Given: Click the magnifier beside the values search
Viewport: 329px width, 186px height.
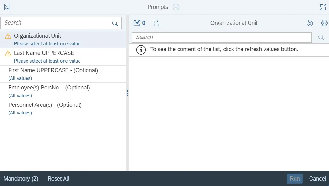Looking at the screenshot, I should point(321,37).
